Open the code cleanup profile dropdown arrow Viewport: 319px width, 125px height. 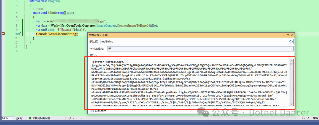(x=74, y=118)
